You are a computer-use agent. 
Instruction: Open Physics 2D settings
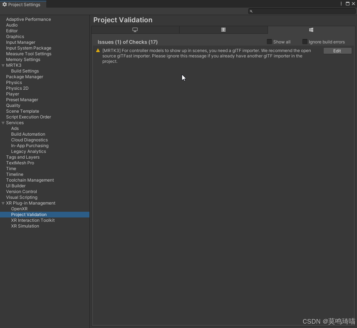(x=17, y=88)
